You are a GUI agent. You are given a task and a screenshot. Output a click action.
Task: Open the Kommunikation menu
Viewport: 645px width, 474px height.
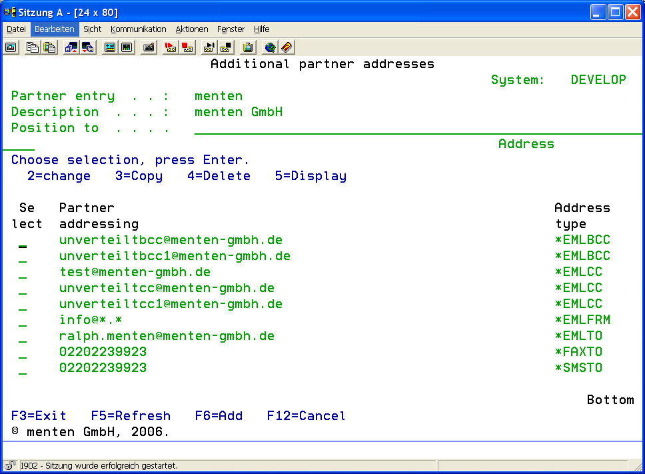click(x=138, y=29)
